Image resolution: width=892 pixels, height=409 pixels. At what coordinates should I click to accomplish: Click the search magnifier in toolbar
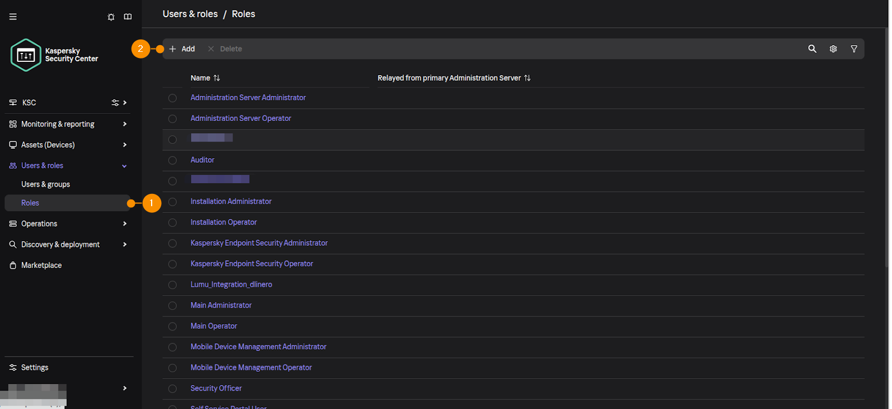[812, 49]
